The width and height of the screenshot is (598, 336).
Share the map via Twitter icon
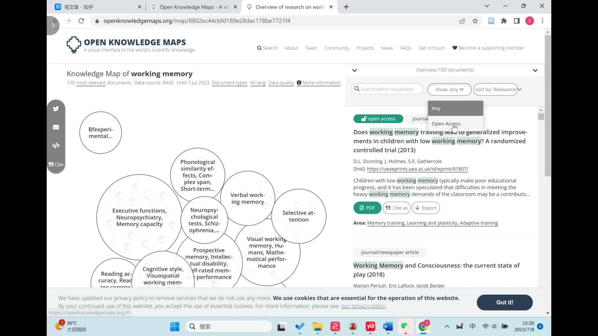coord(56,109)
